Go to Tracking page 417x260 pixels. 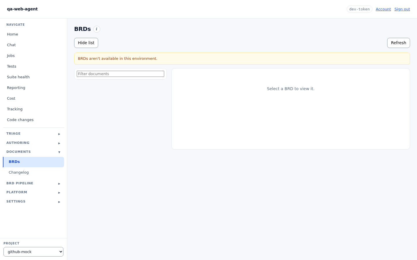coord(33,109)
